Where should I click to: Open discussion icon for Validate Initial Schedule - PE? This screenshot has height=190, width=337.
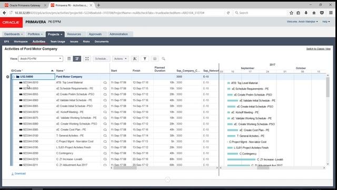[x=105, y=100]
